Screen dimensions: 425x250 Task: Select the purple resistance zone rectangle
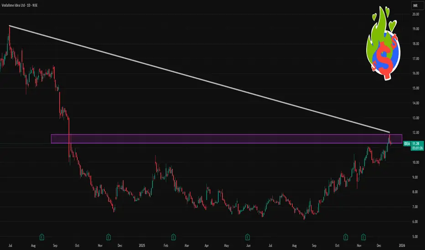click(227, 139)
